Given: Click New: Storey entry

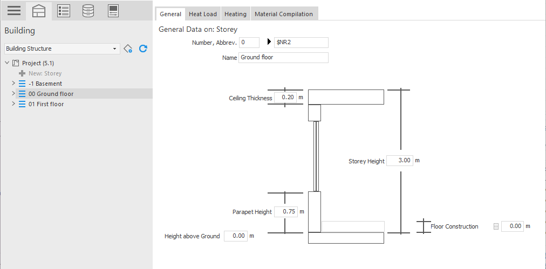Looking at the screenshot, I should click(45, 73).
